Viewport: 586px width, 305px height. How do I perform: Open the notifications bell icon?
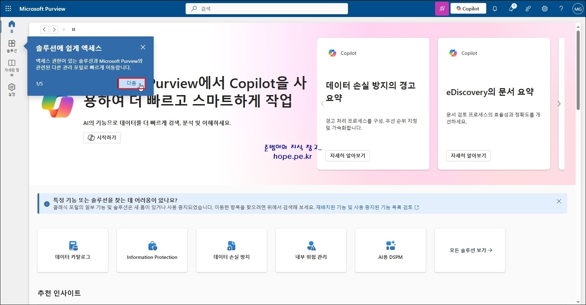click(x=495, y=9)
